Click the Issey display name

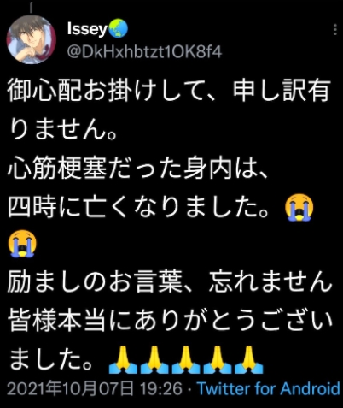[x=87, y=29]
